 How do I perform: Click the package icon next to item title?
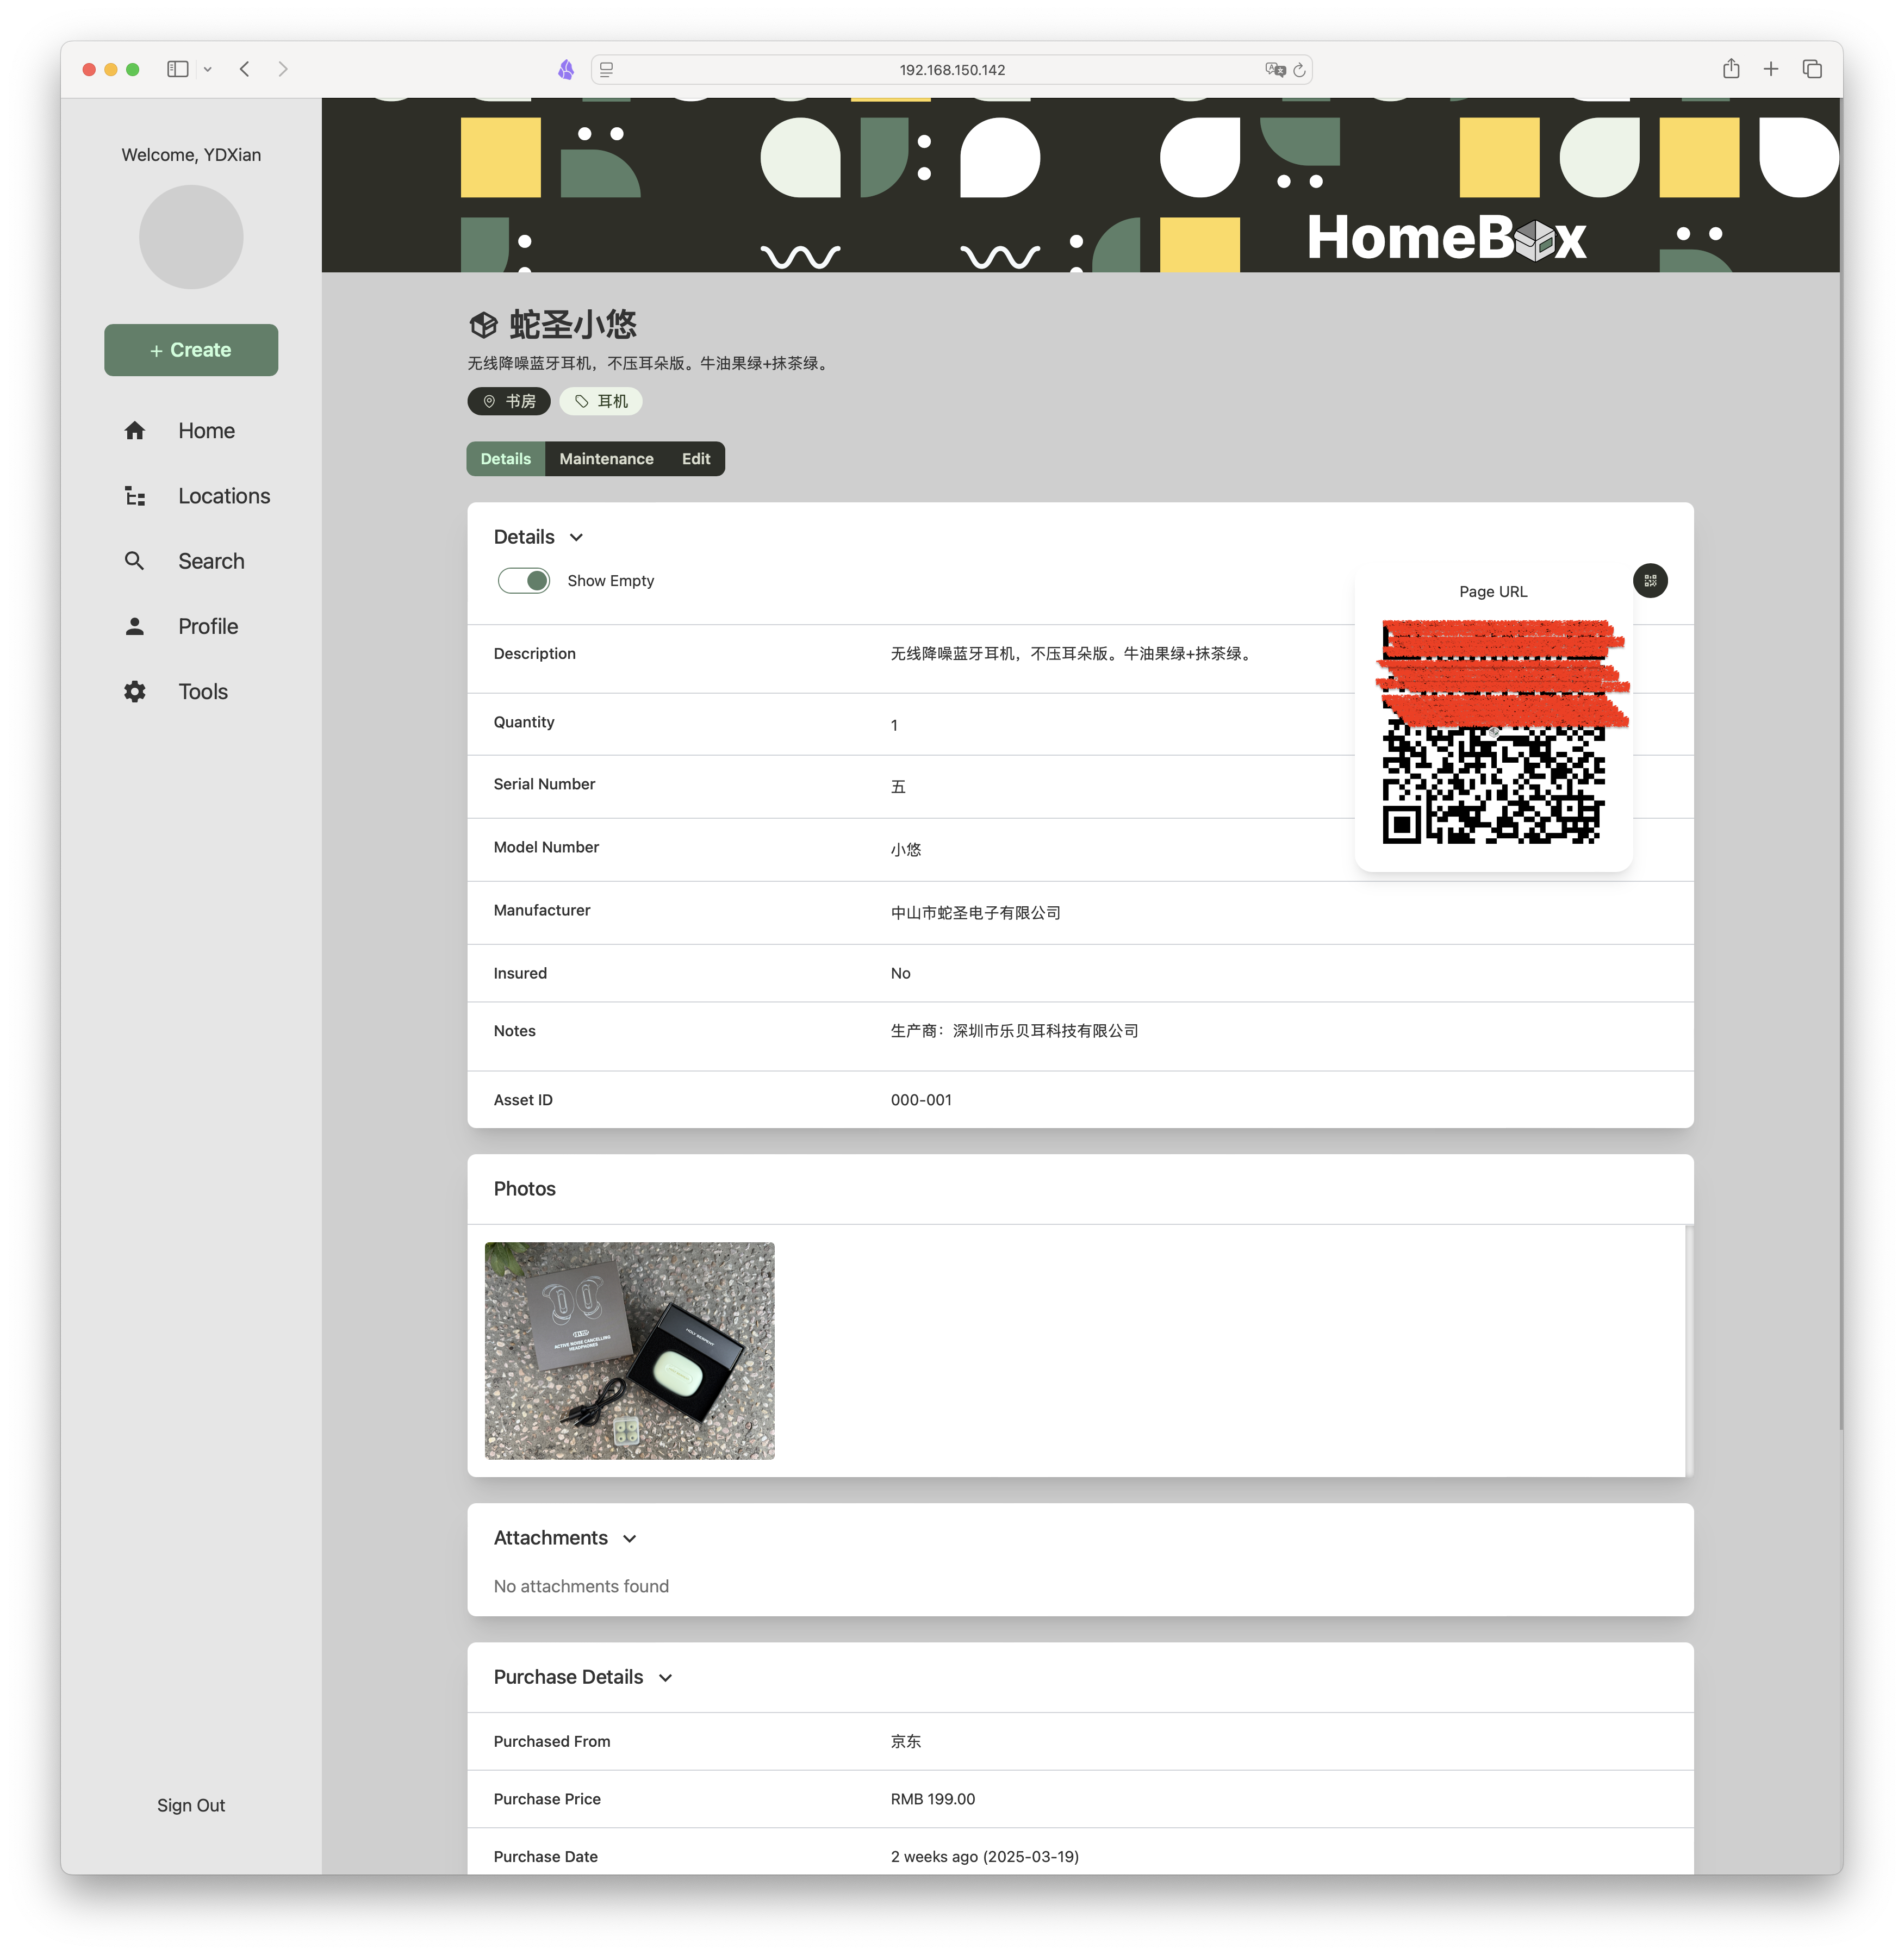click(484, 325)
